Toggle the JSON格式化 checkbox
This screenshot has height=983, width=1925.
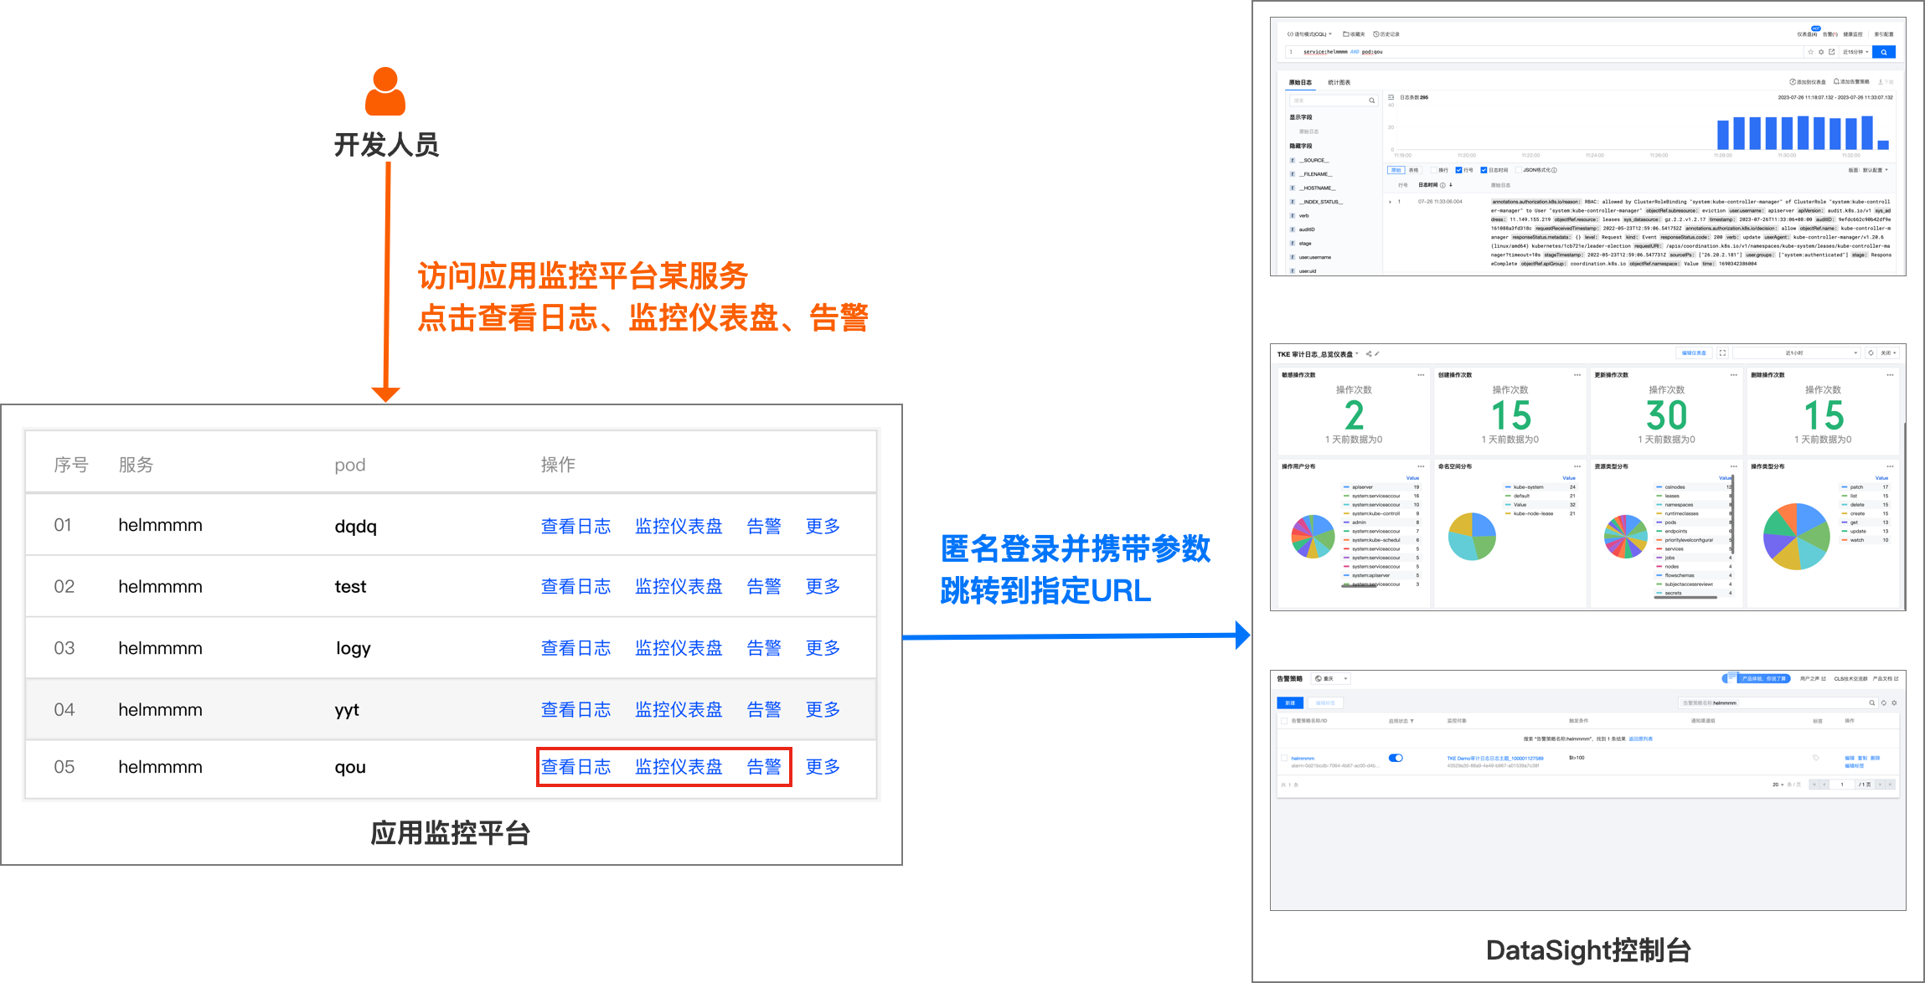point(1518,170)
